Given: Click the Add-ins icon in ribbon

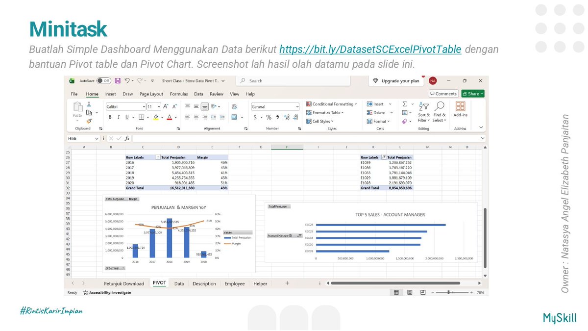Looking at the screenshot, I should tap(460, 109).
